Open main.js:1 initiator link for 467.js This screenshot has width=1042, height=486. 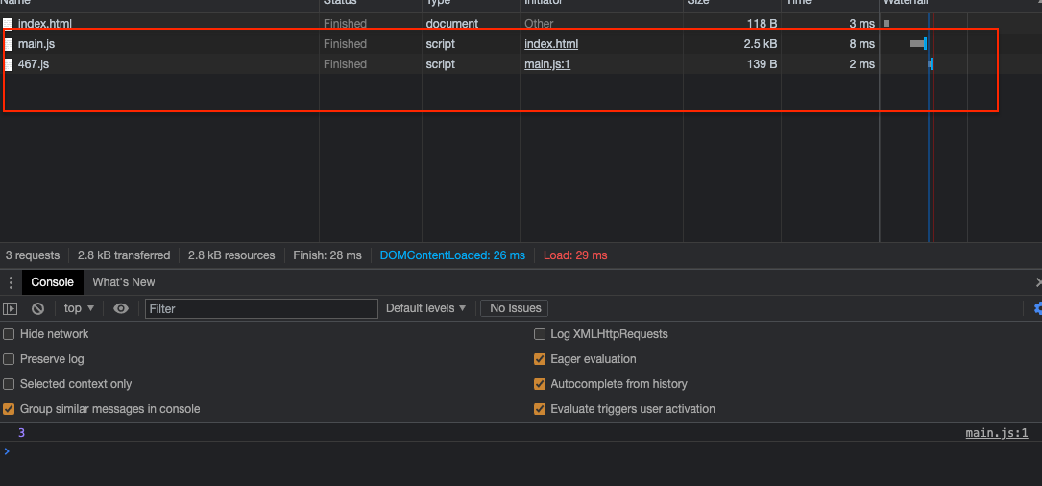coord(546,64)
